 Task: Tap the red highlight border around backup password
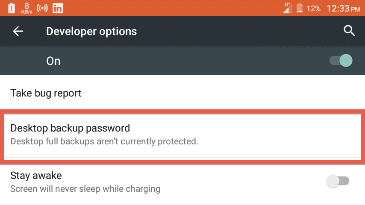[x=182, y=112]
